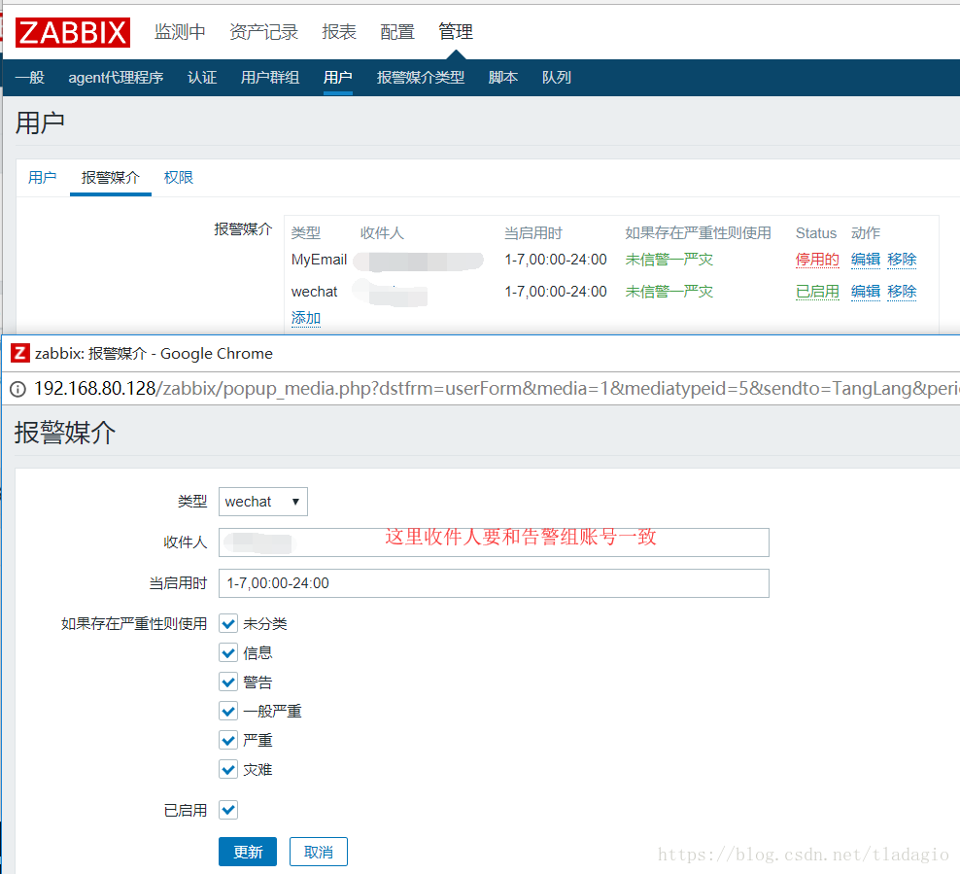Click 移除 for the wechat media
Viewport: 960px width, 874px height.
click(x=902, y=292)
